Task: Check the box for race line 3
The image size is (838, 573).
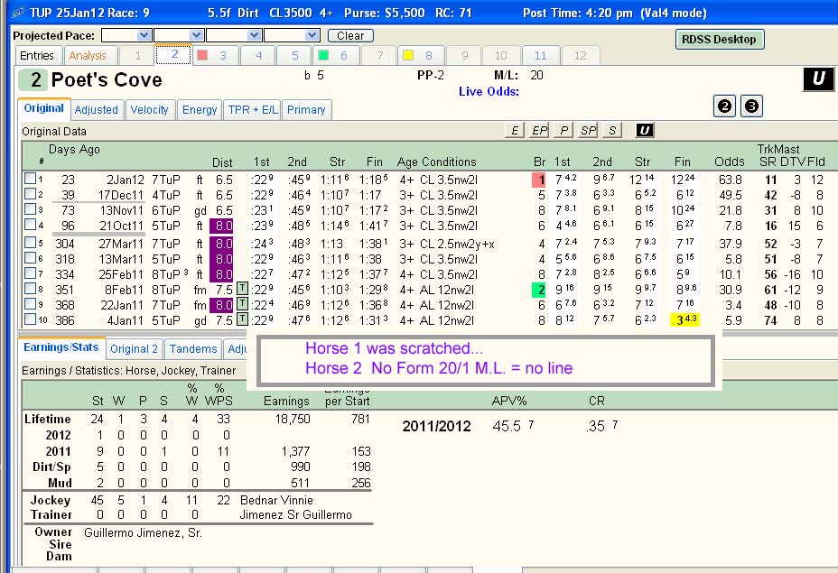Action: pyautogui.click(x=30, y=208)
